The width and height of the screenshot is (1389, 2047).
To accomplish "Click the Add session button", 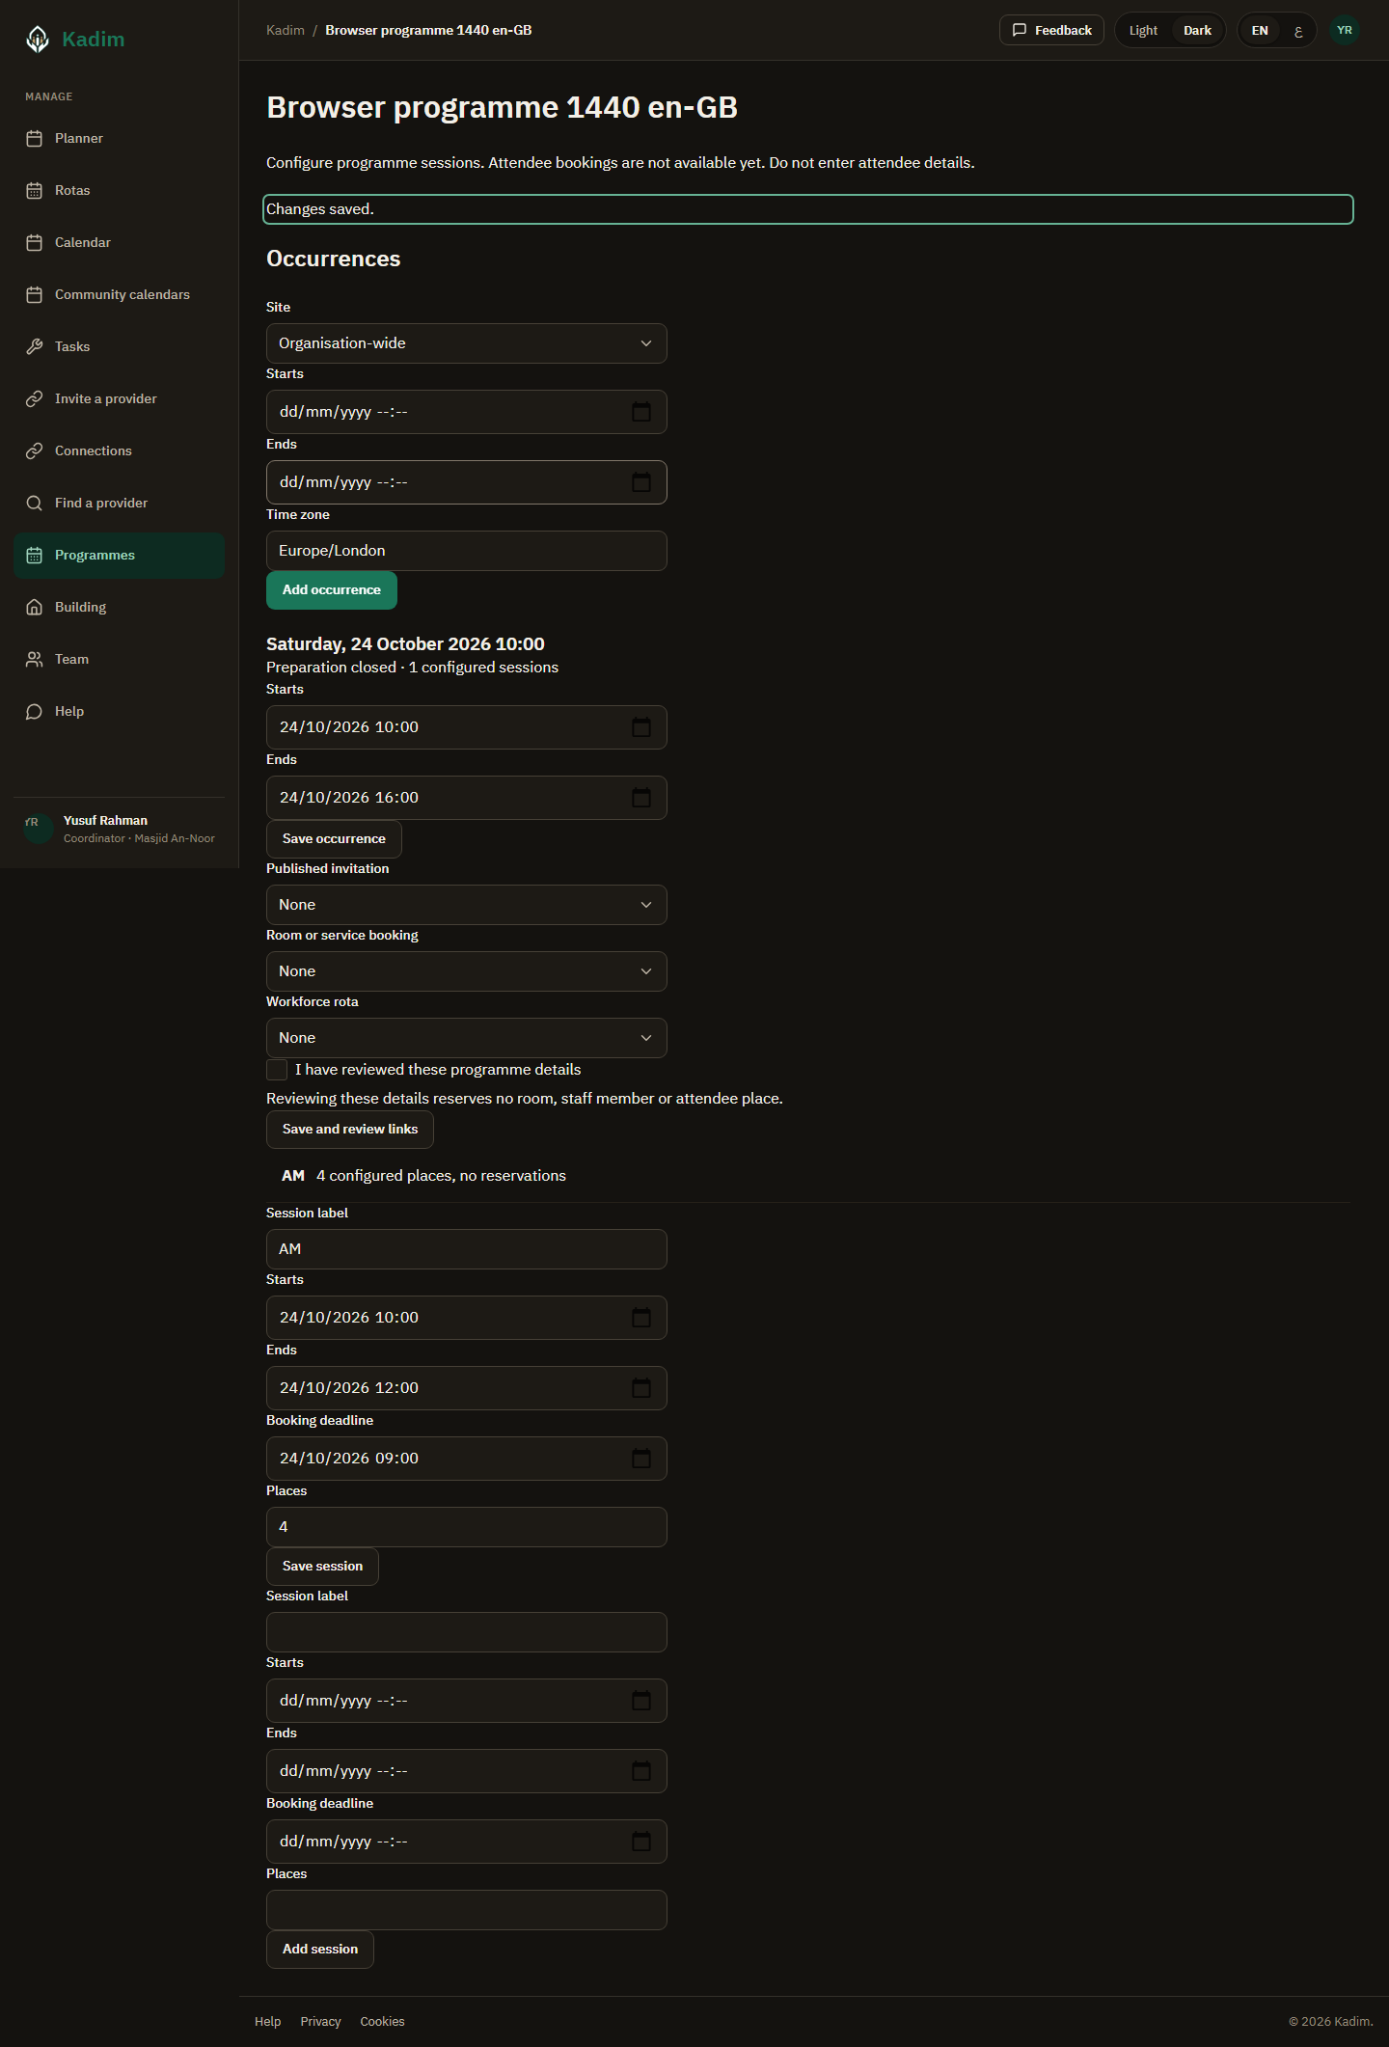I will (x=320, y=1950).
